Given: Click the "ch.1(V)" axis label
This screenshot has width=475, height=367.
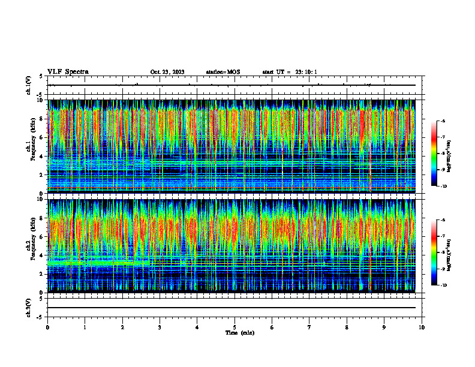Looking at the screenshot, I should (x=28, y=85).
